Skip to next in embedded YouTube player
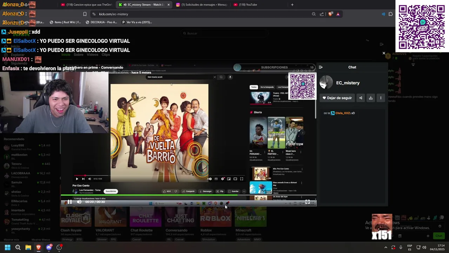The width and height of the screenshot is (449, 253). (83, 179)
